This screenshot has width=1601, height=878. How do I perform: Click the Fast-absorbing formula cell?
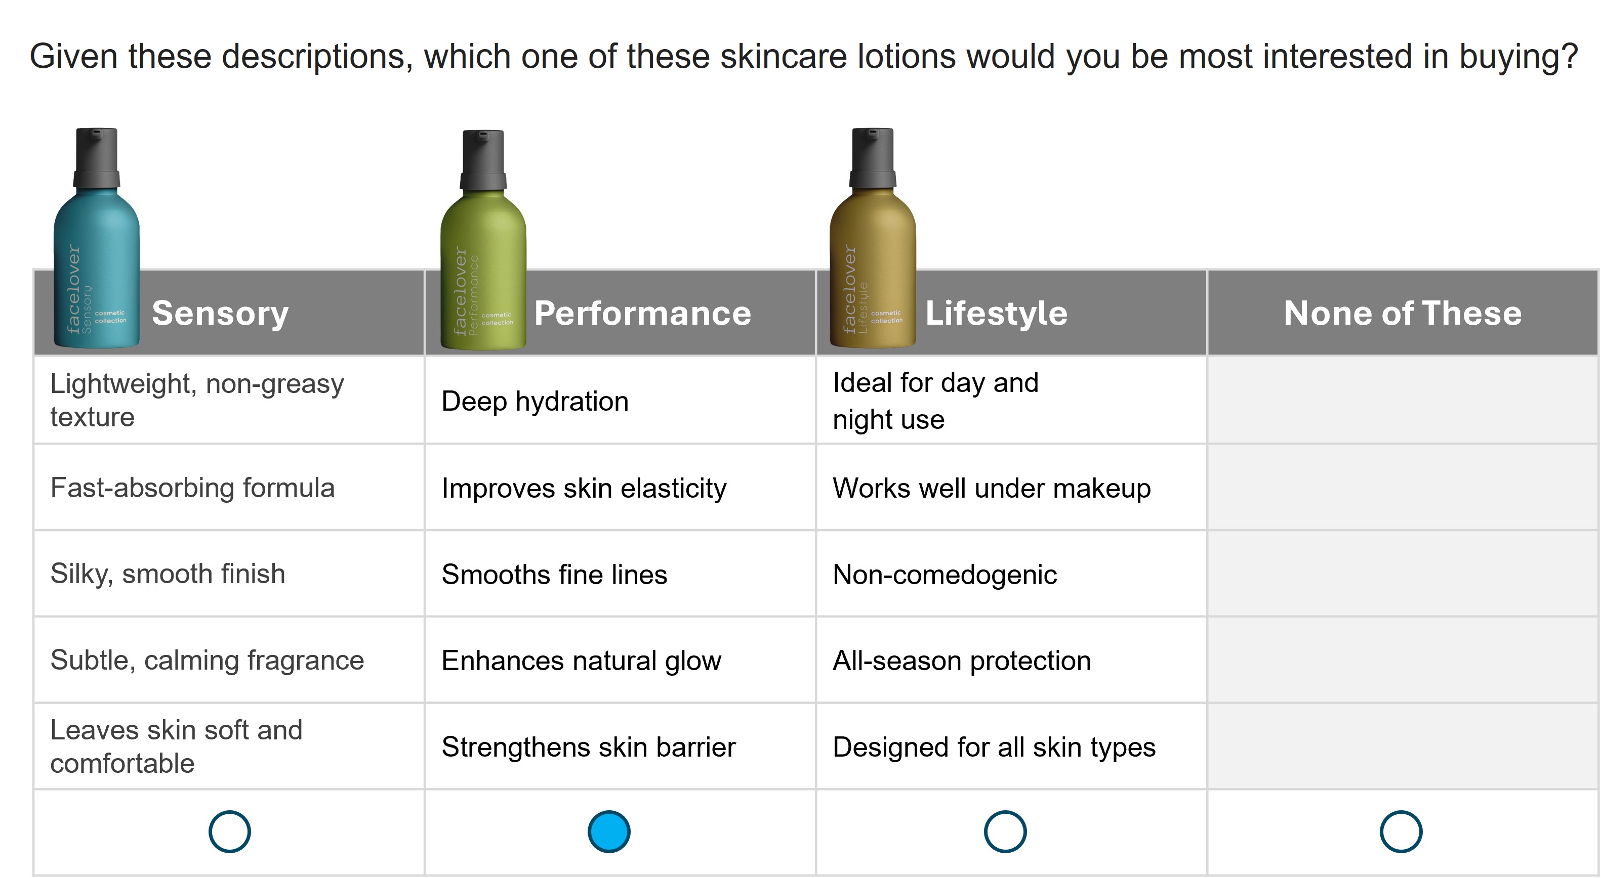(x=193, y=488)
